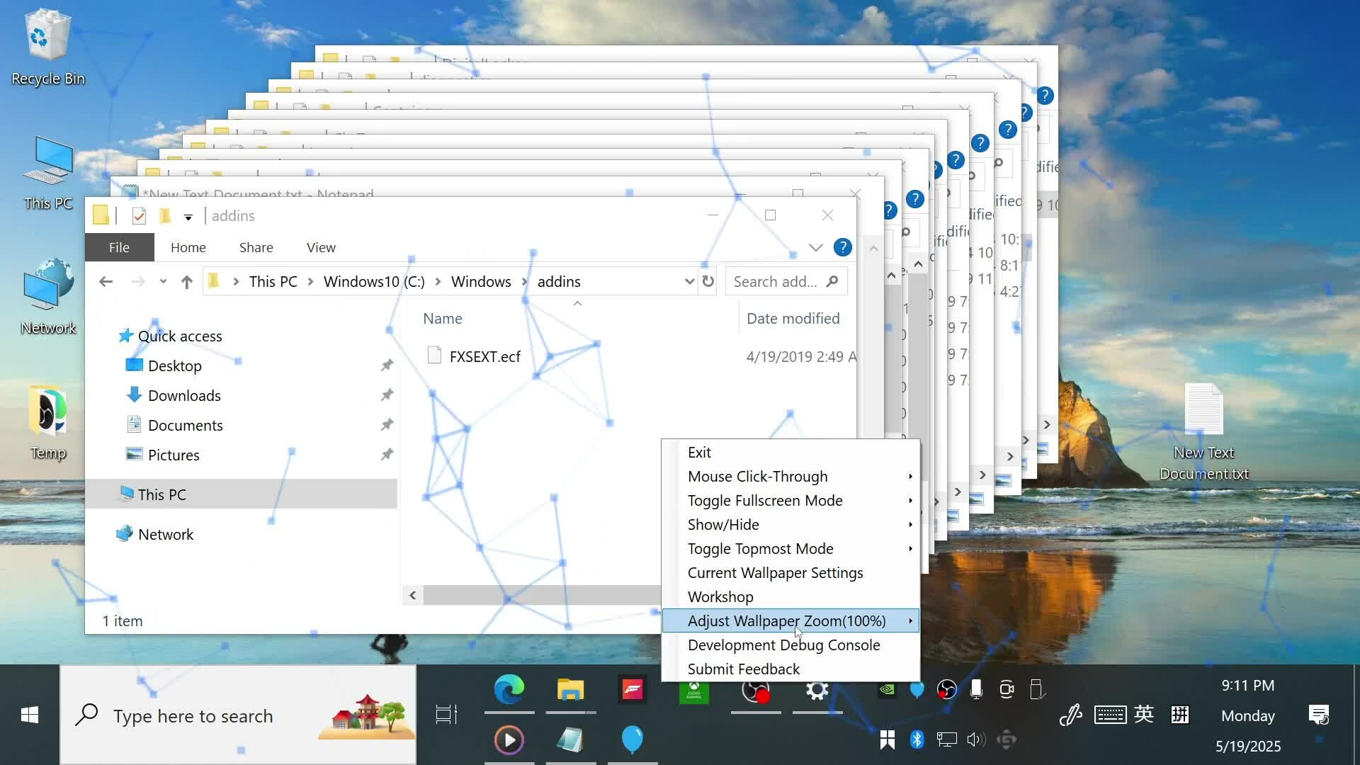Select Current Wallpaper Settings in the context menu
Screen dimensions: 1360x765
775,572
